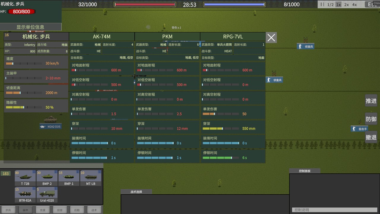The height and width of the screenshot is (214, 380).
Task: Pick the BMP-1 unit card
Action: 69,178
